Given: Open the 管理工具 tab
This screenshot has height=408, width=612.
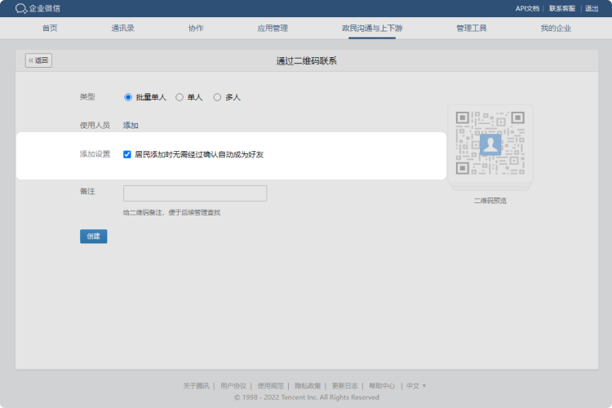Looking at the screenshot, I should coord(472,28).
